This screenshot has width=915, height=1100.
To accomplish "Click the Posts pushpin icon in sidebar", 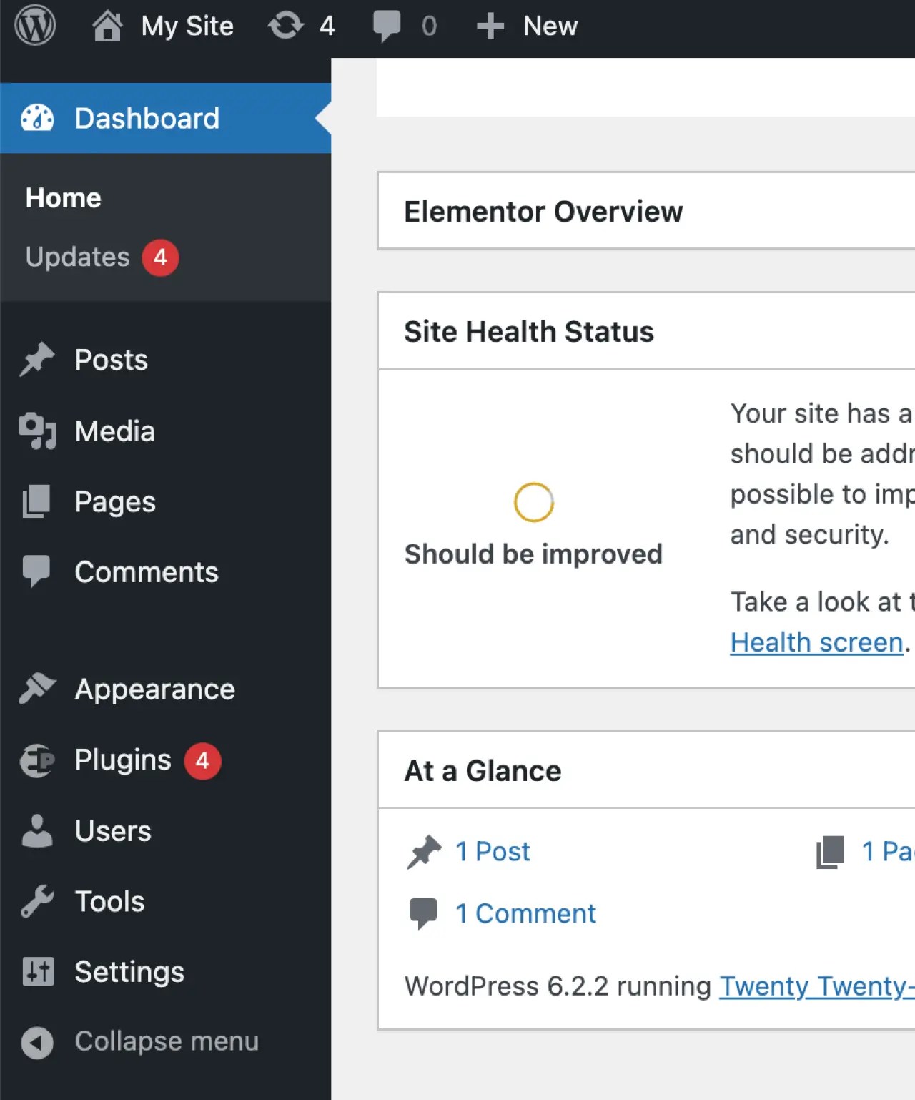I will click(37, 359).
